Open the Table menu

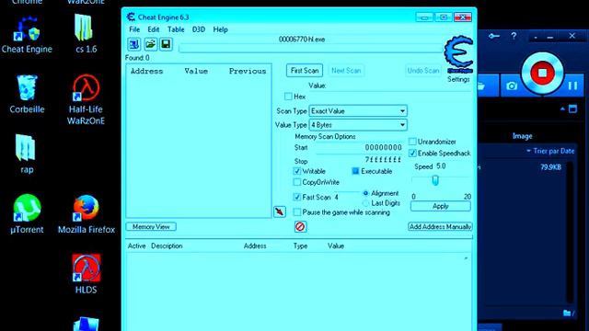[176, 29]
